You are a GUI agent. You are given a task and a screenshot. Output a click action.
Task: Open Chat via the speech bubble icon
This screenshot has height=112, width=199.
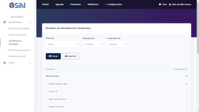[160, 4]
